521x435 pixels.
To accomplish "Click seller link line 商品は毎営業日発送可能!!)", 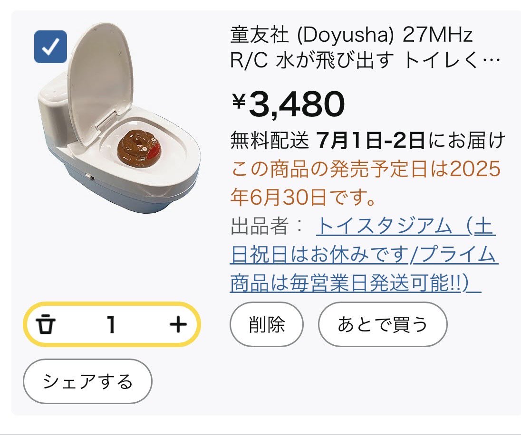I will (x=356, y=283).
